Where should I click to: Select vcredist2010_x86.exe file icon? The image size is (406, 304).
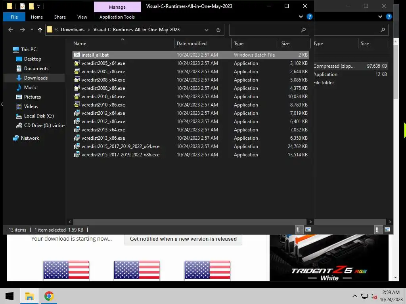(77, 104)
